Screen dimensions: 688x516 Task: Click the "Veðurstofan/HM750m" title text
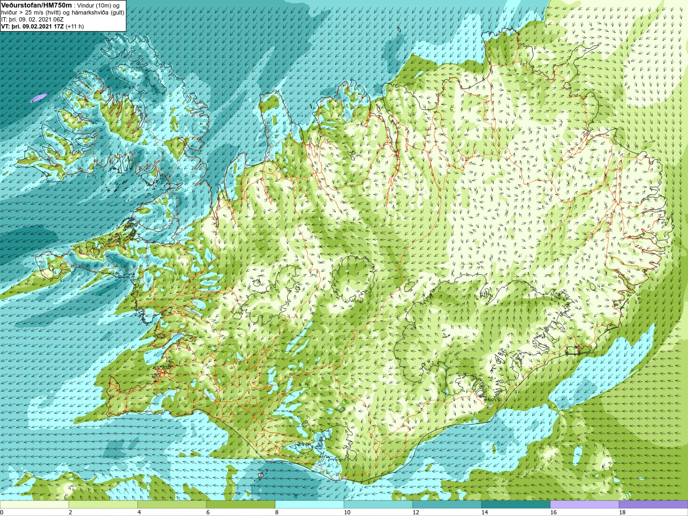37,5
